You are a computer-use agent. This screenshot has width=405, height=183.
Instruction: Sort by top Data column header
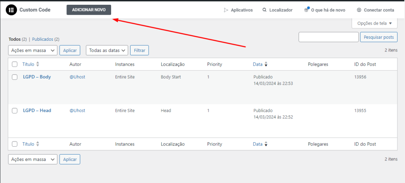[257, 64]
